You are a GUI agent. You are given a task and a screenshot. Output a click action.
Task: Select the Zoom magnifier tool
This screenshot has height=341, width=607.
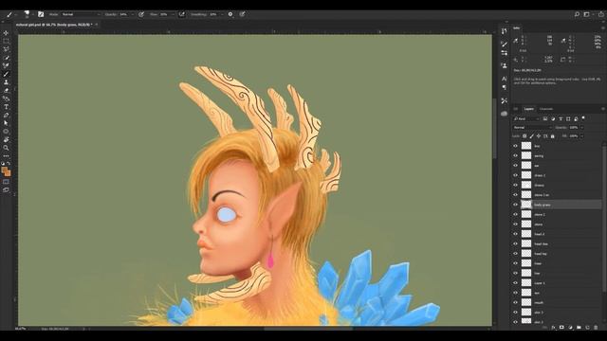coord(6,148)
